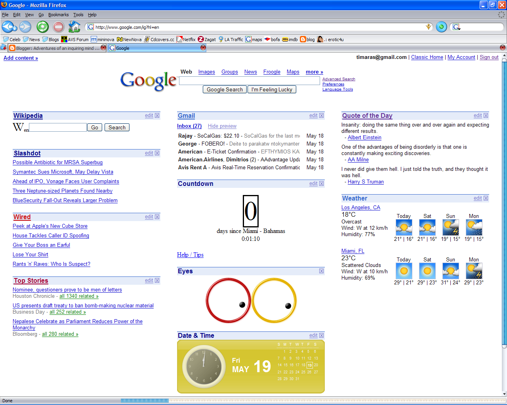Switch to the Blogger: Adventures tab

pos(57,48)
